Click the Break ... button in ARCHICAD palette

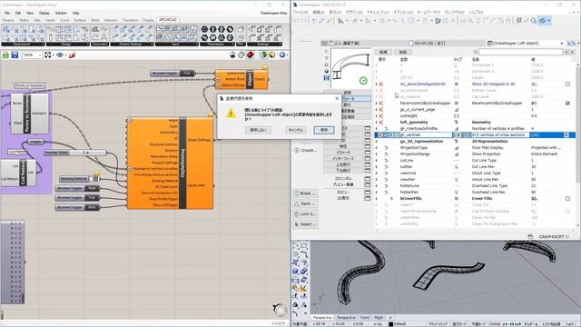pyautogui.click(x=306, y=193)
